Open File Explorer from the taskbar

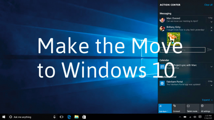click(77, 117)
